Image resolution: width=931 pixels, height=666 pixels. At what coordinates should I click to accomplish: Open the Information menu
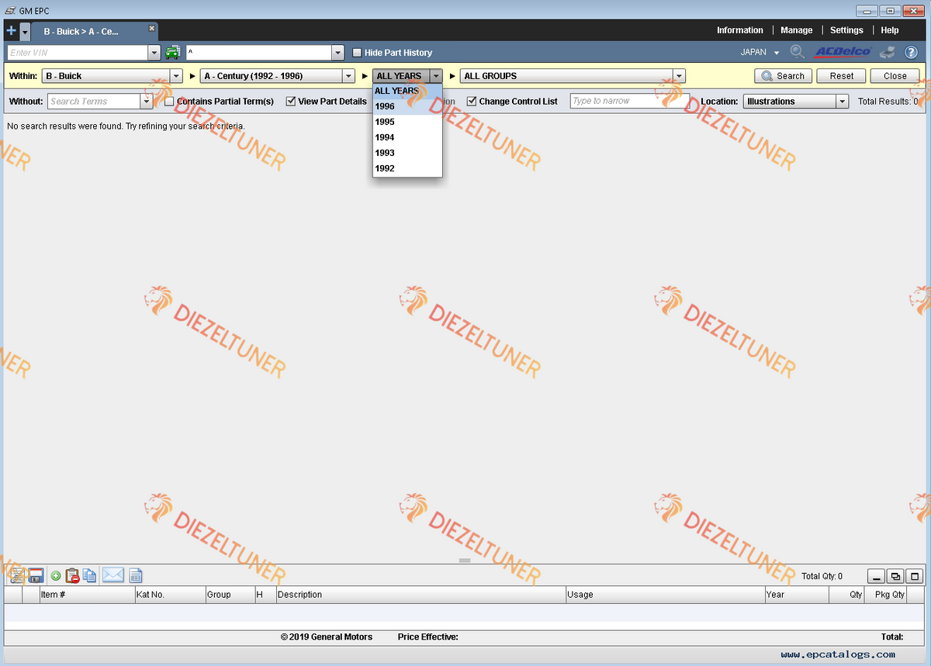[740, 30]
